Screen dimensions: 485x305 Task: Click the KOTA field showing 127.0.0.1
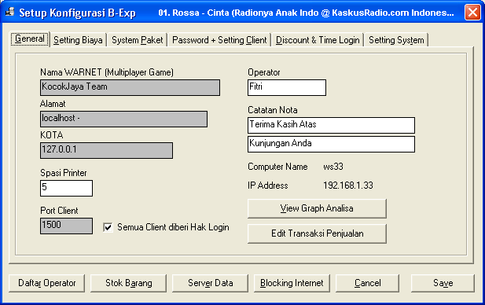pos(106,150)
